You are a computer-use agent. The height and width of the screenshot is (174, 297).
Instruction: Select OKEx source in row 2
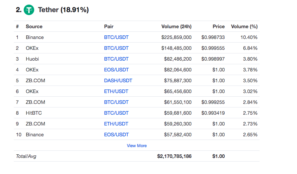[32, 48]
